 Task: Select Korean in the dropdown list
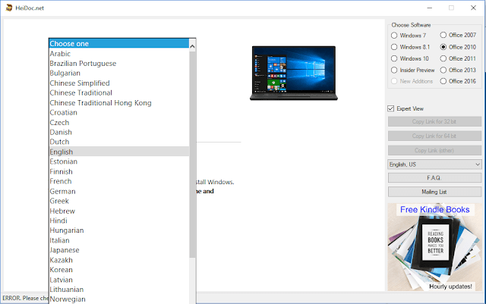pos(119,270)
